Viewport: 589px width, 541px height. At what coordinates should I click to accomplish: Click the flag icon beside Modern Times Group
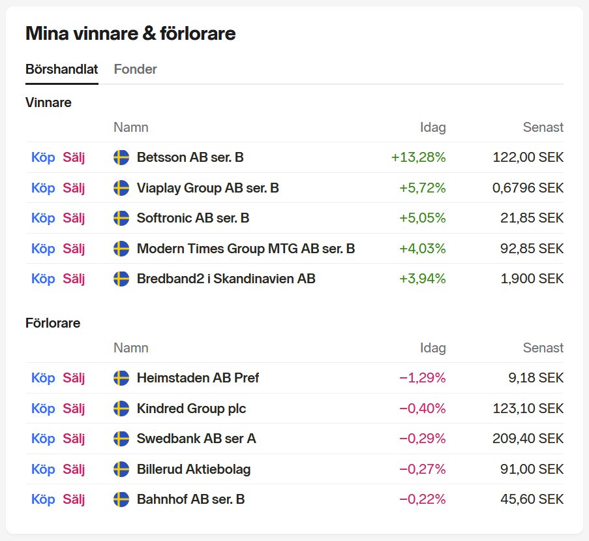121,249
